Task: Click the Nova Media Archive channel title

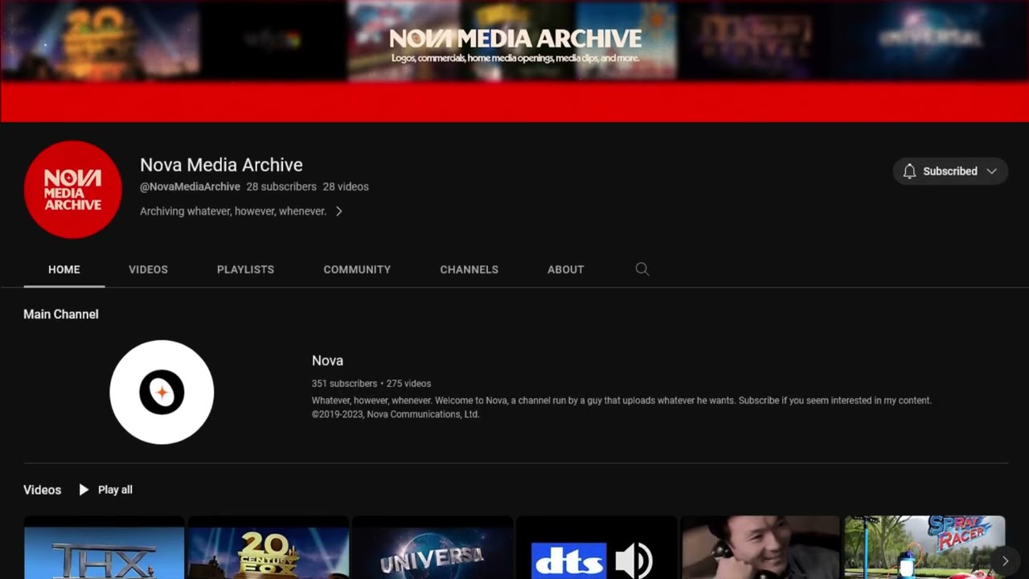Action: tap(221, 165)
